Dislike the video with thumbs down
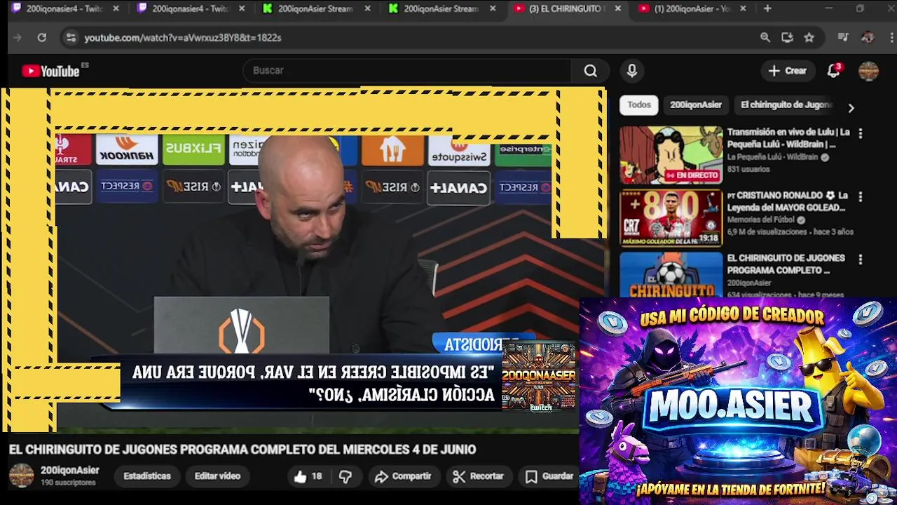Screen dimensions: 897x505 pos(345,476)
